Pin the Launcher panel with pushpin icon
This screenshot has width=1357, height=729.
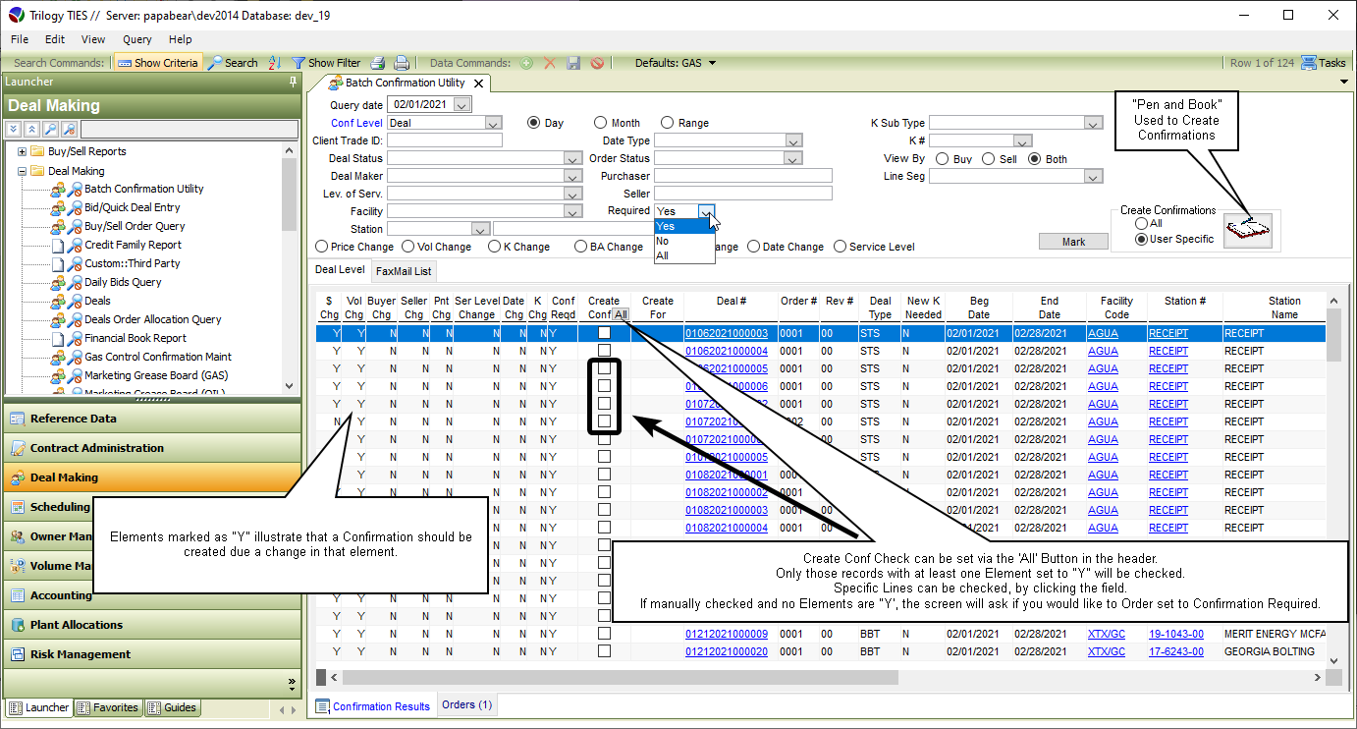tap(293, 83)
